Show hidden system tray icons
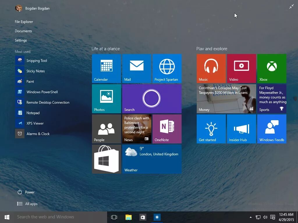Screen dimensions: 298x223 (x=251, y=217)
